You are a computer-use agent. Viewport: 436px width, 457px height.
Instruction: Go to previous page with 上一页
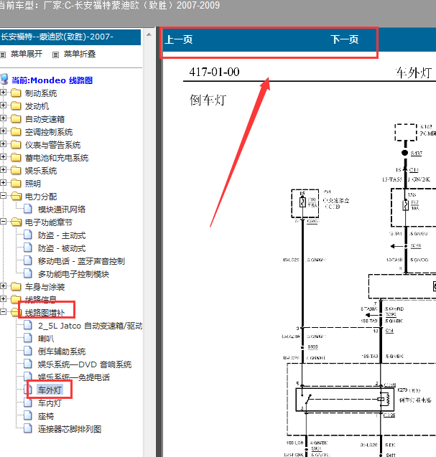tap(179, 39)
